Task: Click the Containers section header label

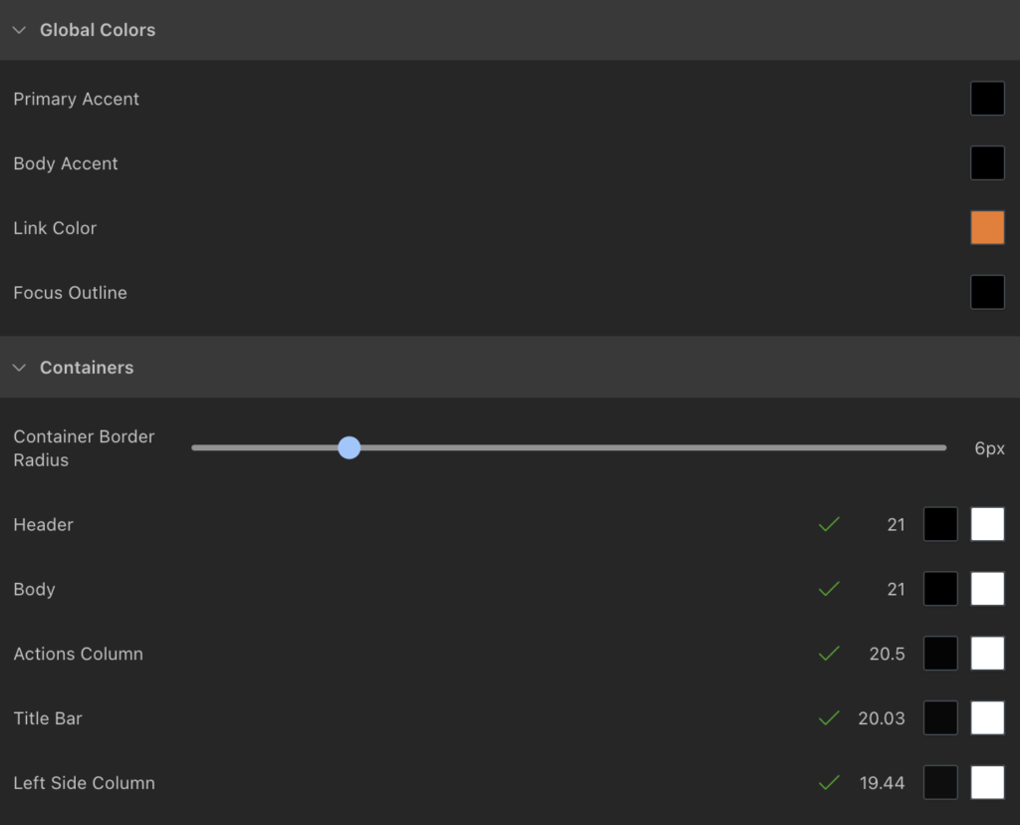Action: (x=87, y=368)
